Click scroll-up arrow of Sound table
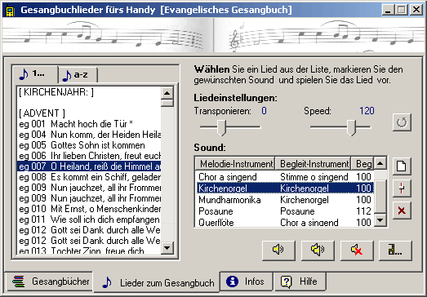427x297 pixels. pyautogui.click(x=380, y=163)
